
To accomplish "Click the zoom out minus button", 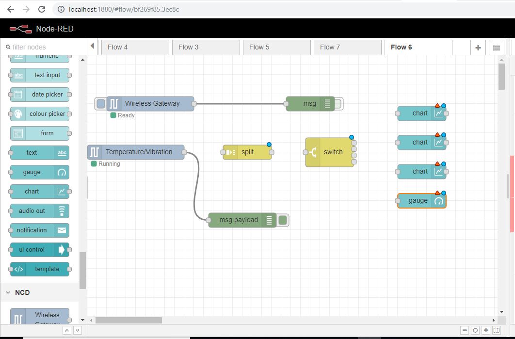I will coord(465,330).
